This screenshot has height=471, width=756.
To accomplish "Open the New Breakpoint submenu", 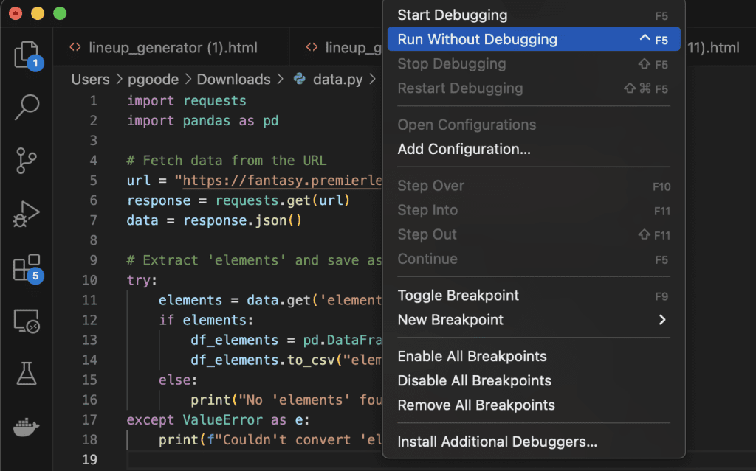I will coord(533,320).
